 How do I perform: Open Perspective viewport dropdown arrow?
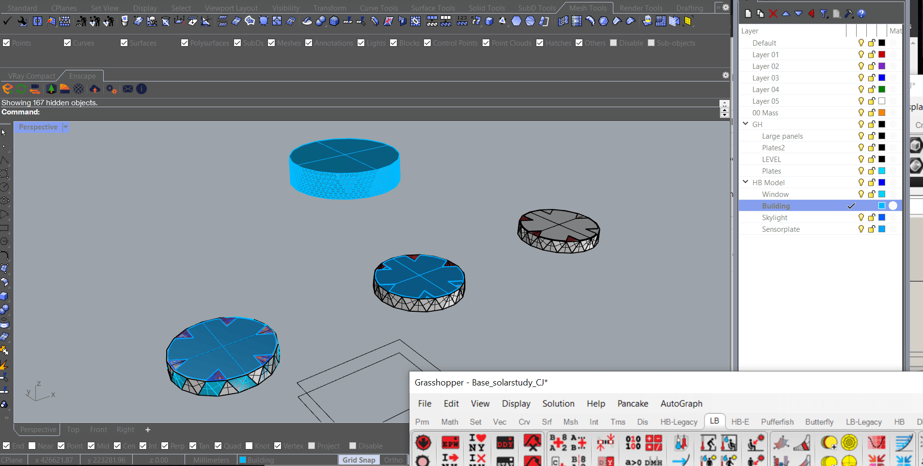[66, 127]
